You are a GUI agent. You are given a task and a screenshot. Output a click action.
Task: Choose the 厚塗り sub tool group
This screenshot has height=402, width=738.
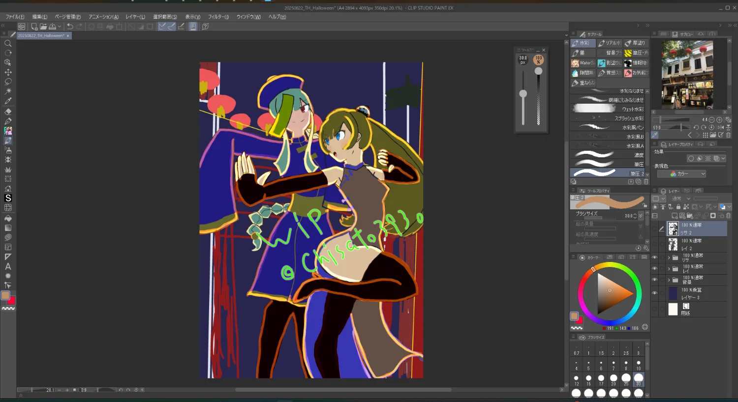pos(636,43)
